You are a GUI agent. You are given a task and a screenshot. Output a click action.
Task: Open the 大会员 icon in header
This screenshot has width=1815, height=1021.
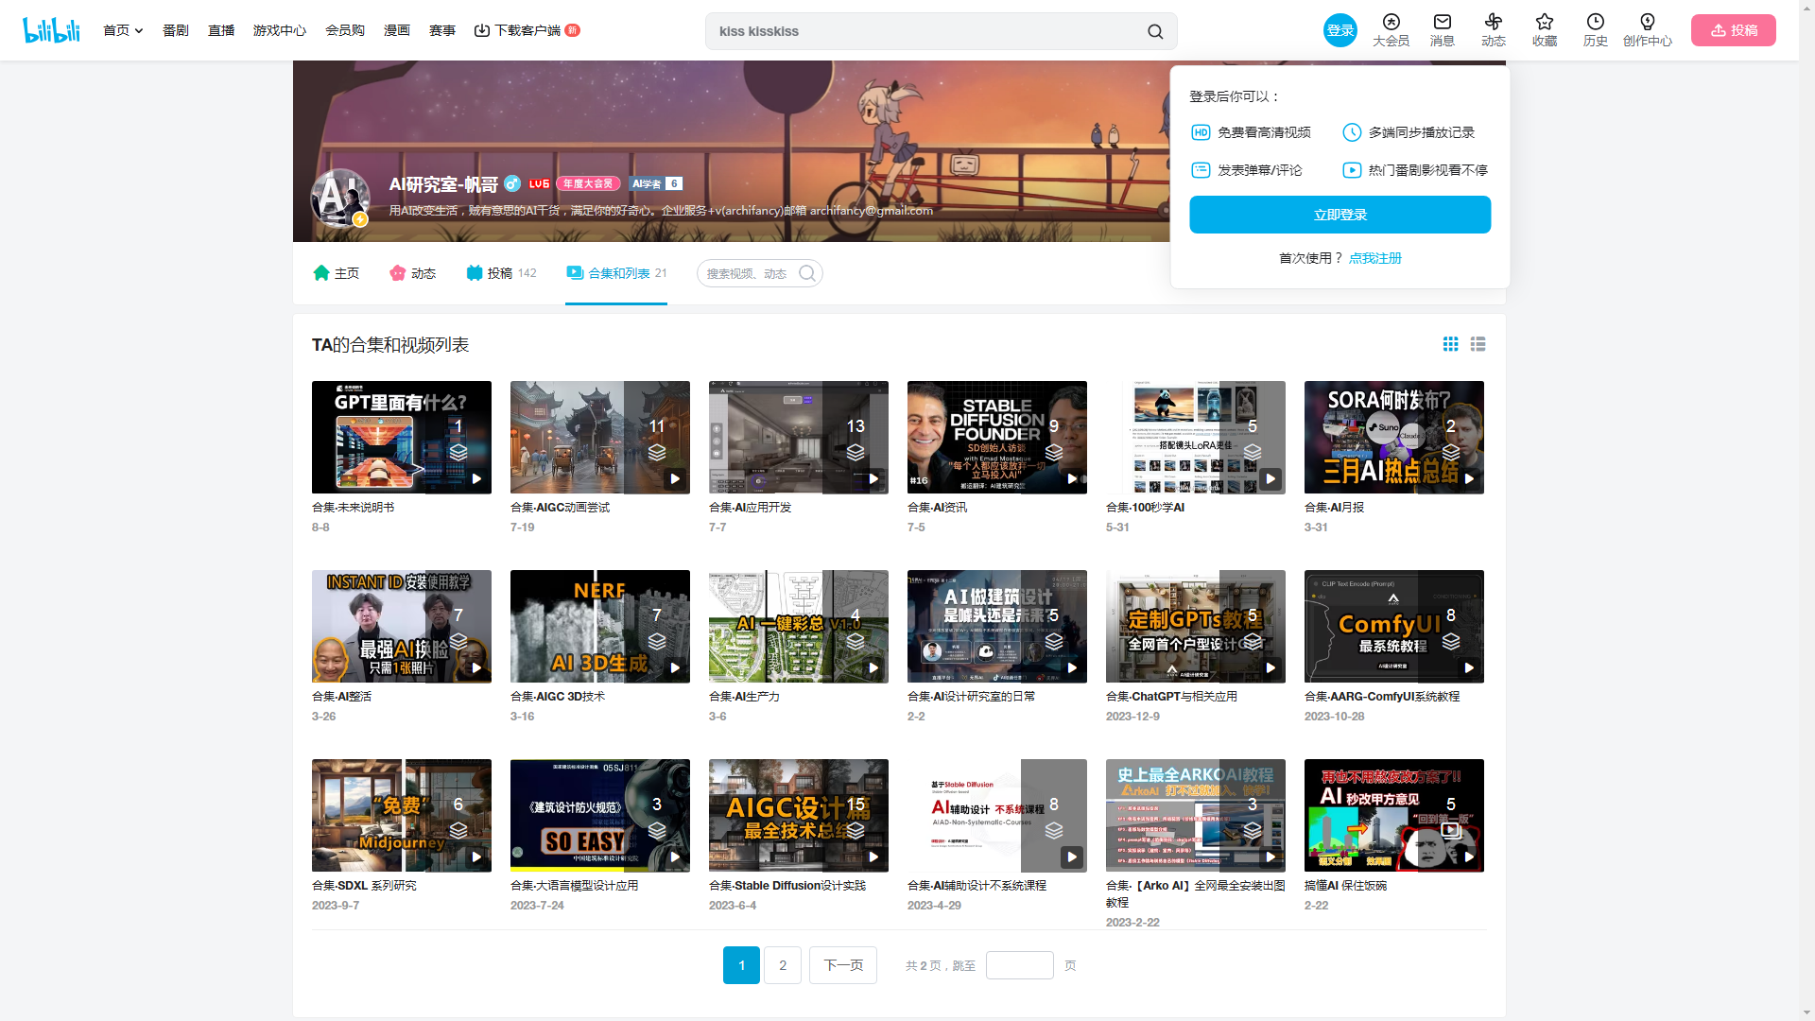[x=1391, y=23]
